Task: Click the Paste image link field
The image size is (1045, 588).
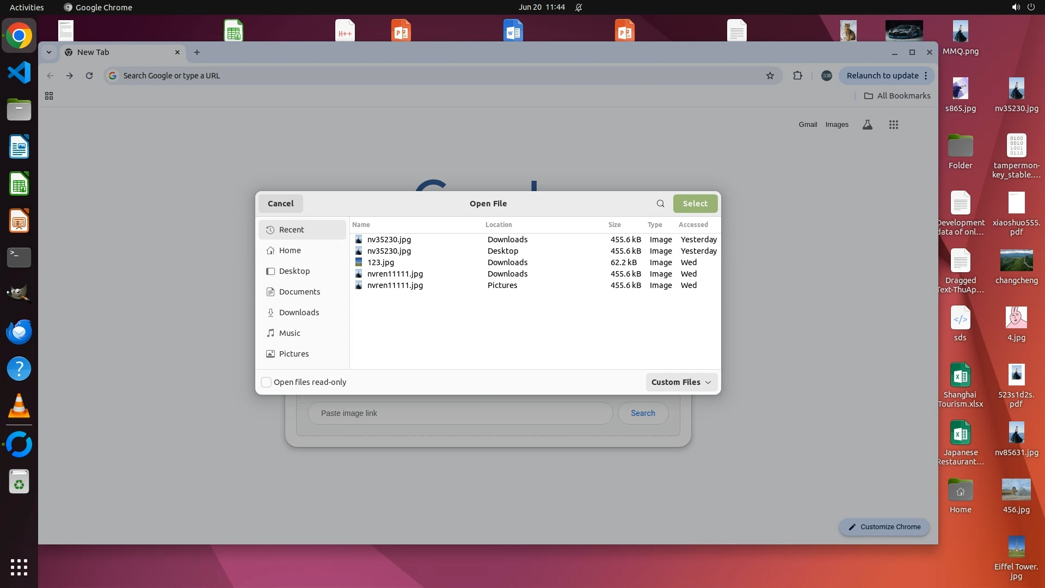Action: pos(460,413)
